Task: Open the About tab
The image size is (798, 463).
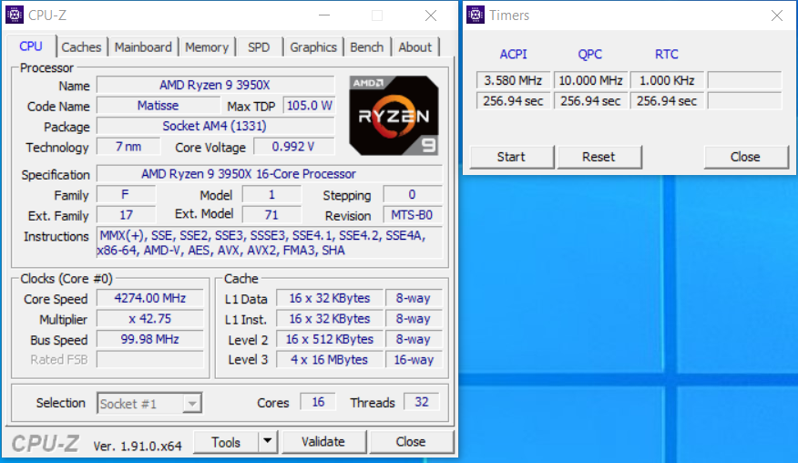Action: click(x=415, y=47)
